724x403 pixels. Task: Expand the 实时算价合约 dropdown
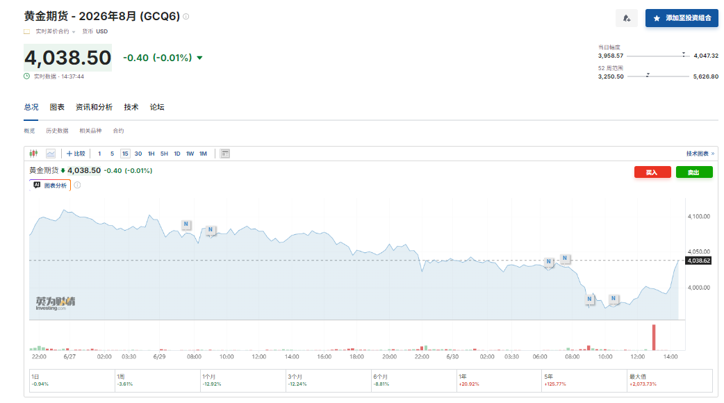click(x=56, y=31)
